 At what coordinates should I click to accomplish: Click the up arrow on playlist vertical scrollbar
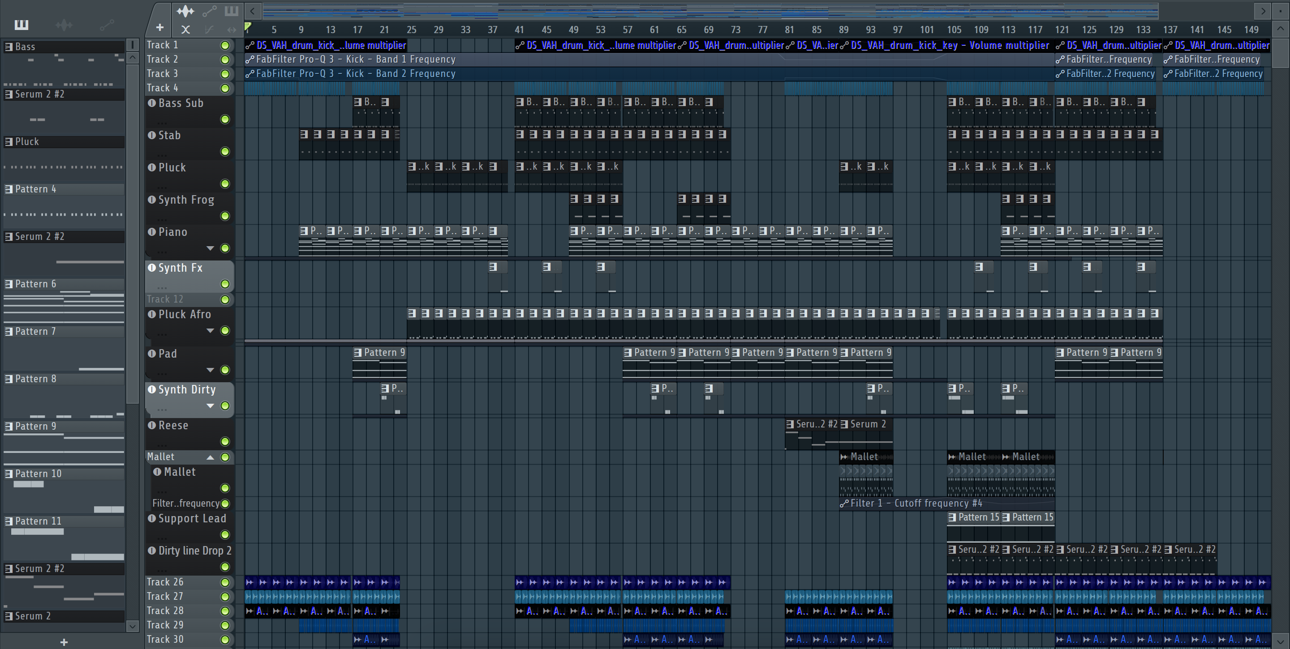pos(1280,29)
